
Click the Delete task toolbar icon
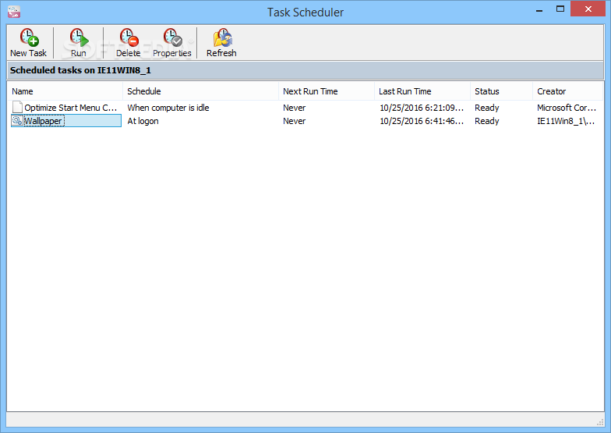click(x=128, y=42)
